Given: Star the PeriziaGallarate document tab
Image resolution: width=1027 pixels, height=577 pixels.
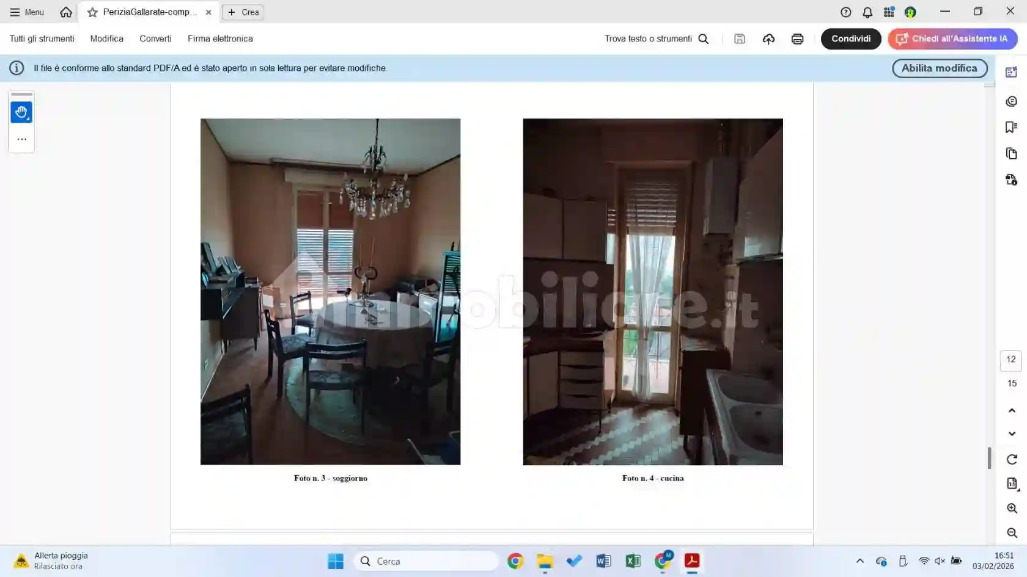Looking at the screenshot, I should point(92,12).
